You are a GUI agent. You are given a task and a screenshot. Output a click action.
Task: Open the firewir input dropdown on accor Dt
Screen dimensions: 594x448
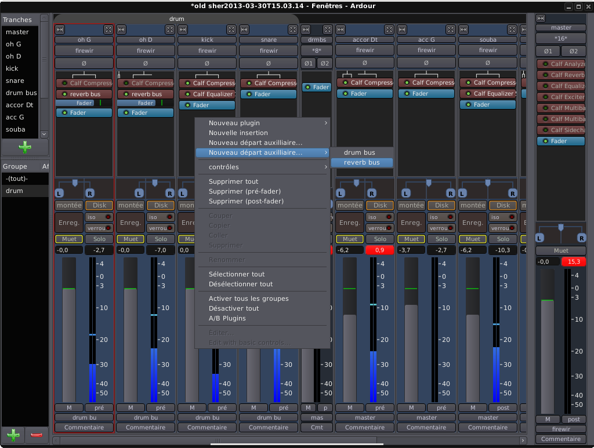[365, 50]
